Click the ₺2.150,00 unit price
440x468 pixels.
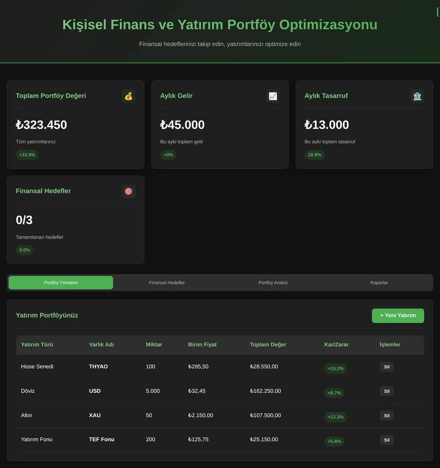pos(201,415)
